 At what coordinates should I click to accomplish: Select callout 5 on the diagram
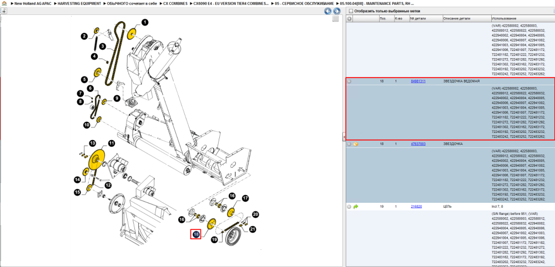point(84,79)
